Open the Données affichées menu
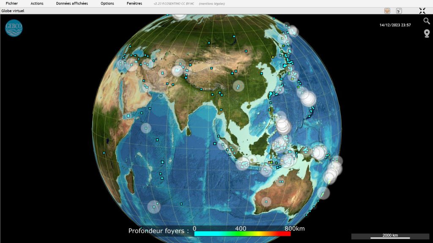Viewport: 433px width, 243px height. click(72, 3)
